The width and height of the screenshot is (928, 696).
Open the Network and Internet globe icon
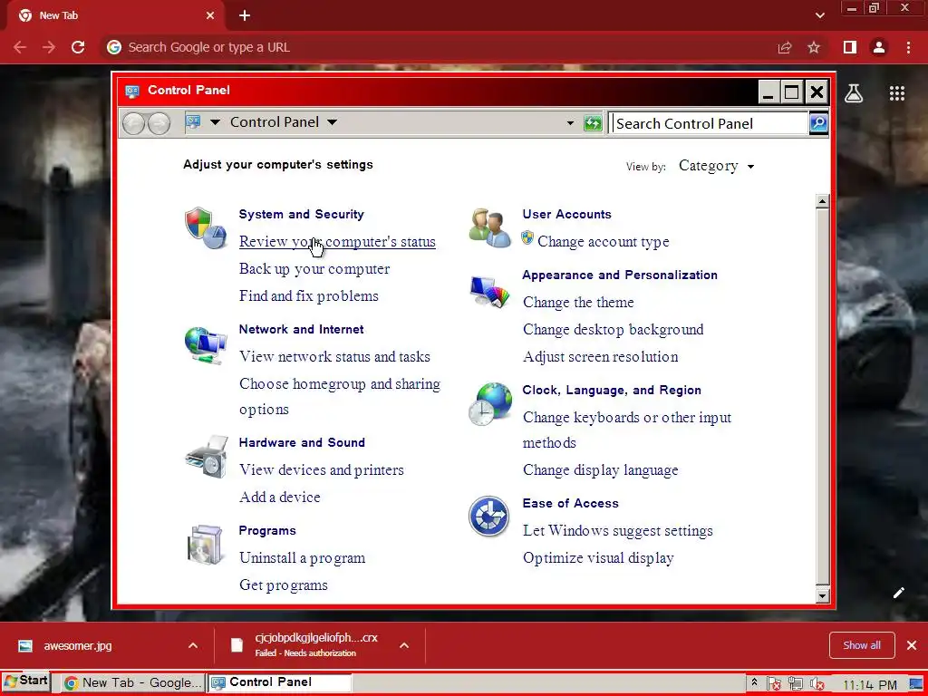(206, 345)
